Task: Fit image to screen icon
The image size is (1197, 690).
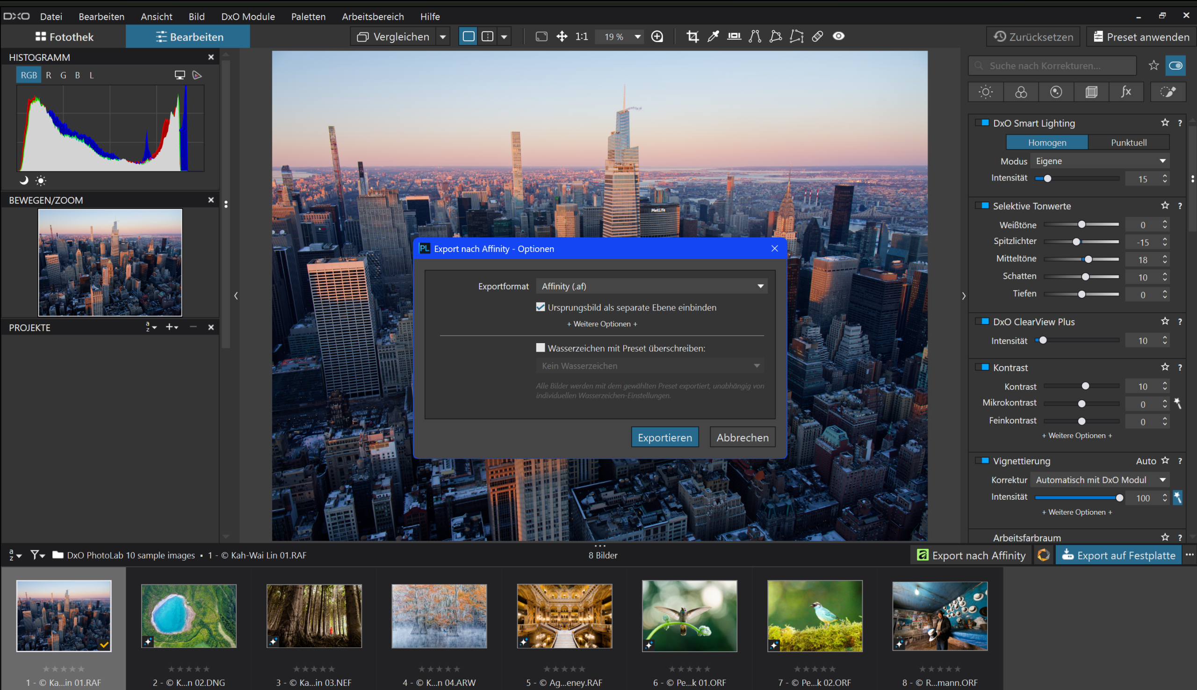Action: point(541,36)
